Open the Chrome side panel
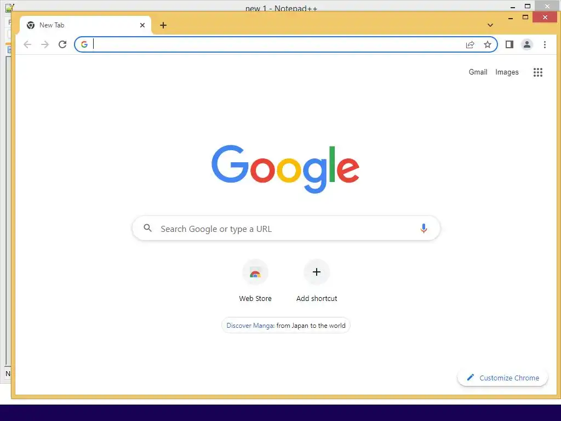The height and width of the screenshot is (421, 561). (510, 44)
